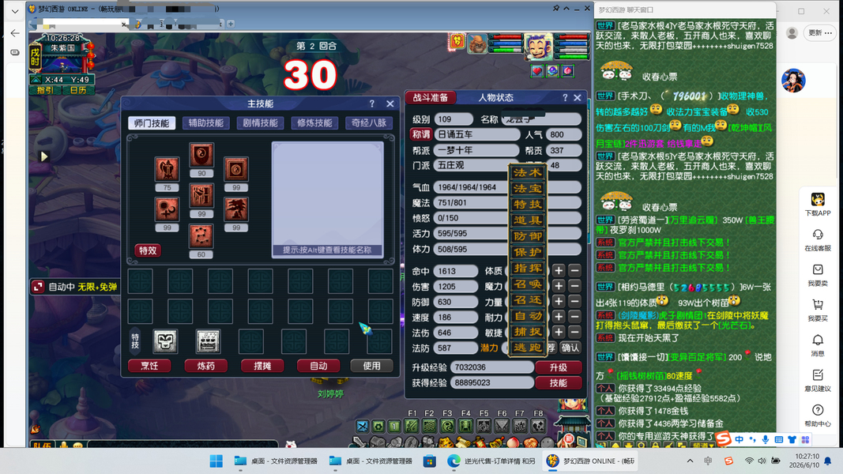The height and width of the screenshot is (474, 843).
Task: Click the blue crossed-swords attack icon
Action: click(x=363, y=427)
